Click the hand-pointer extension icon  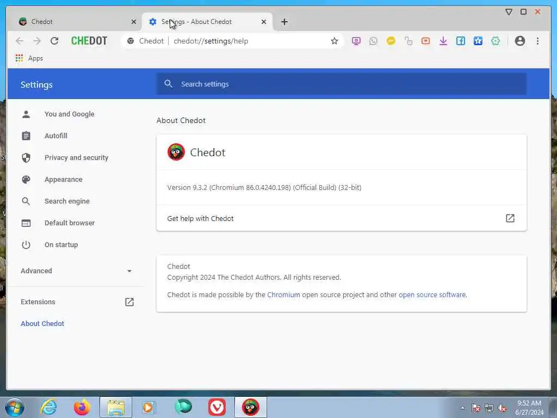(x=409, y=41)
